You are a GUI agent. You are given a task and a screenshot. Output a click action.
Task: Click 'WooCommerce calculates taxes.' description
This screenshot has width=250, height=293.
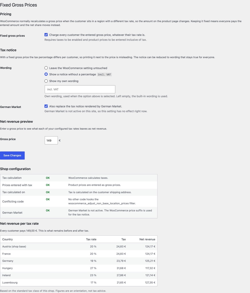click(x=88, y=178)
